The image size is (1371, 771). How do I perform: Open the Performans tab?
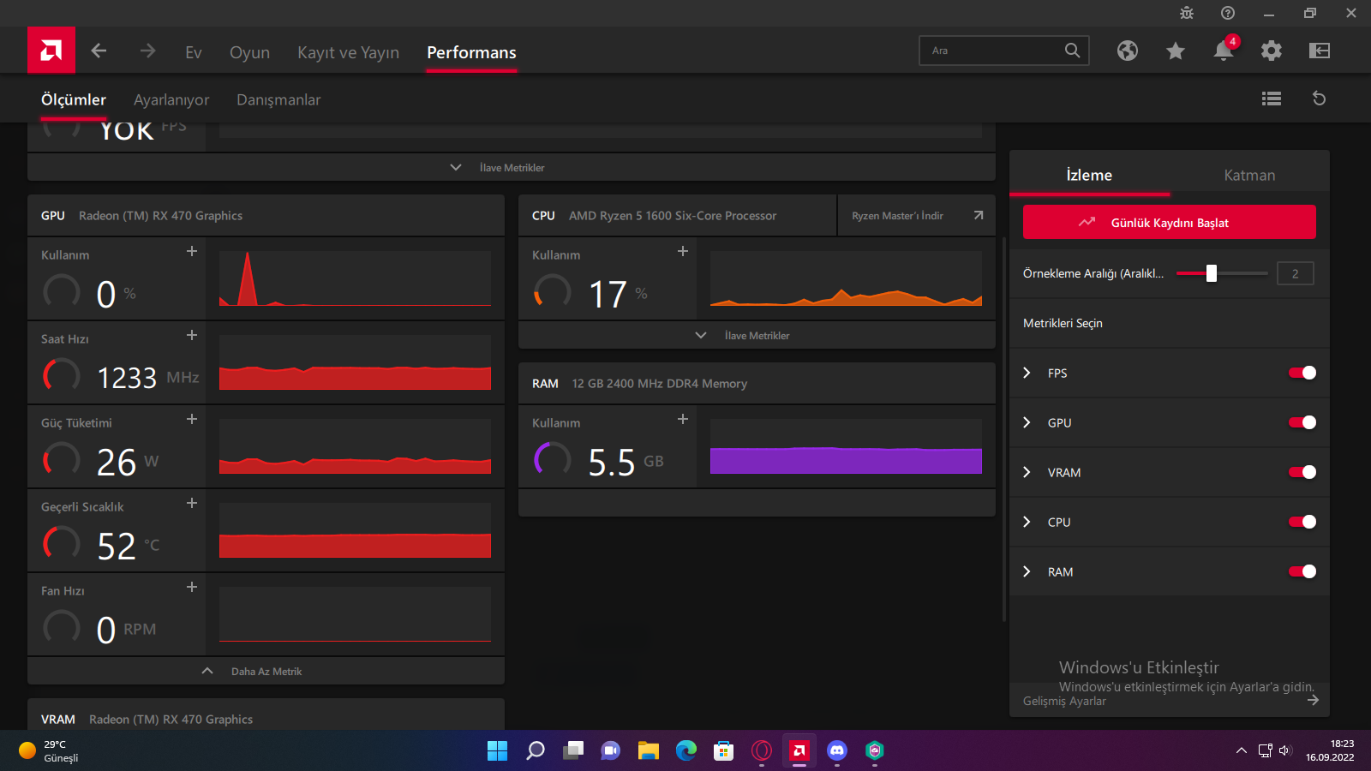tap(471, 52)
